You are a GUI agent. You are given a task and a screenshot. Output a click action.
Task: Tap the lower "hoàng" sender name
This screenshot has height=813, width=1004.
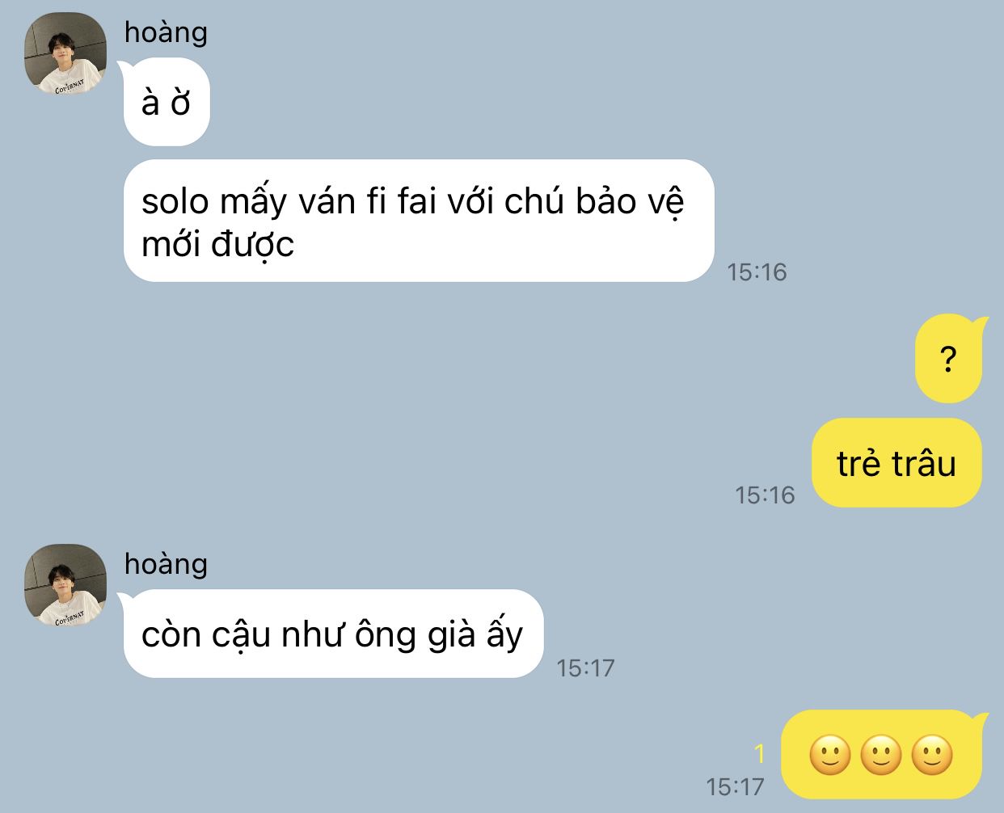[166, 563]
